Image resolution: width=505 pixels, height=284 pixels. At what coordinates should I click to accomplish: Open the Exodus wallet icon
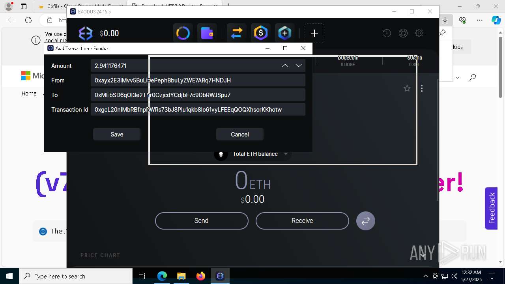(207, 33)
